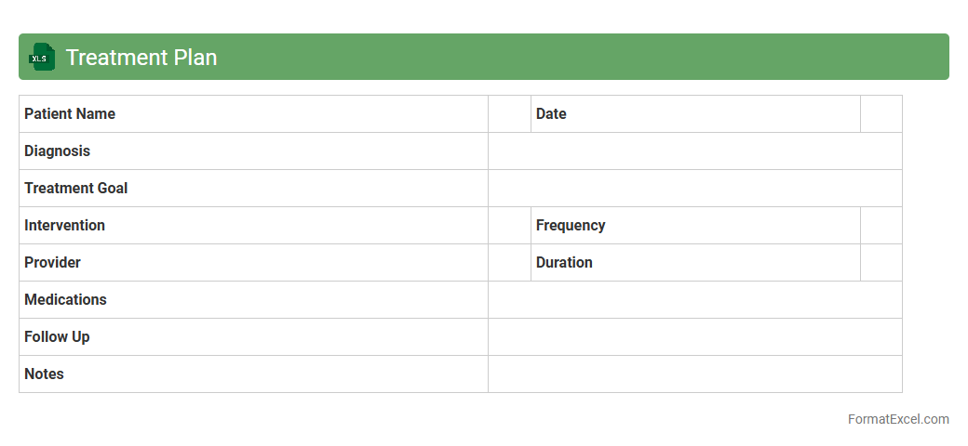This screenshot has height=446, width=968.
Task: Open the FormatExcel.com link
Action: (x=897, y=419)
